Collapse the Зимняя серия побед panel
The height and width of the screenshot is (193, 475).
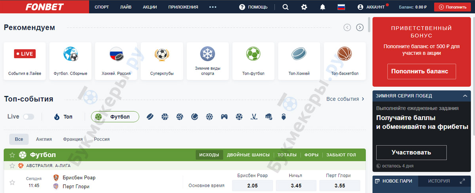[x=465, y=96]
